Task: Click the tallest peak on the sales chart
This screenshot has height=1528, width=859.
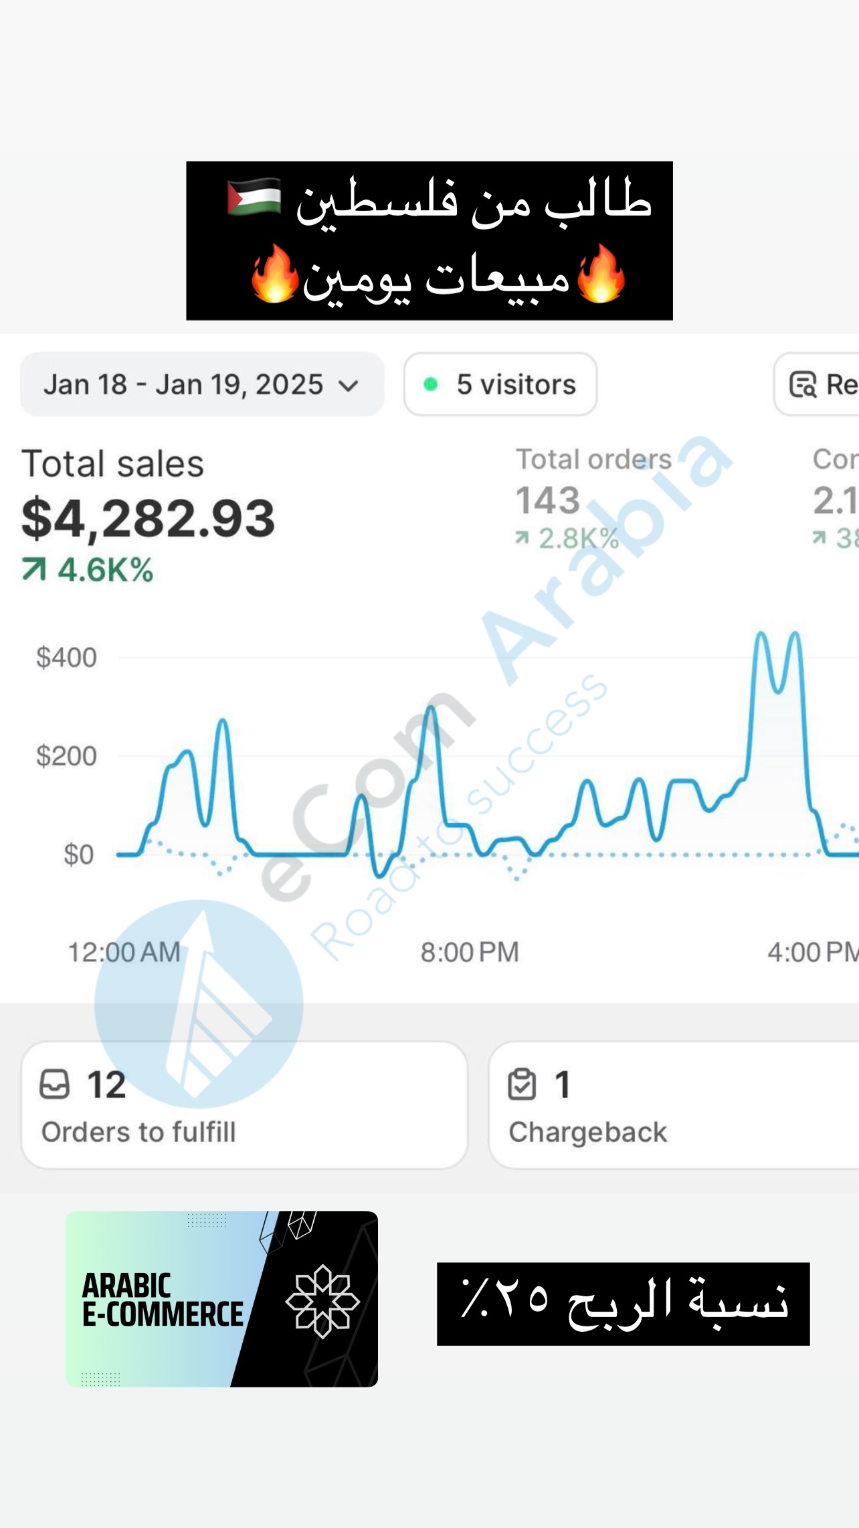Action: pos(761,633)
